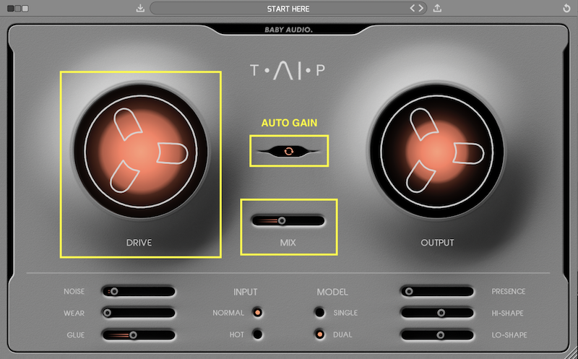Click the PRESENCE label
578x359 pixels.
[509, 292]
